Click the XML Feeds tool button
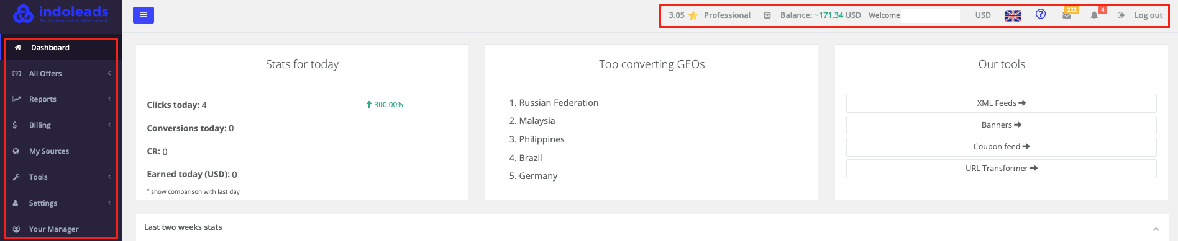The width and height of the screenshot is (1178, 241). coord(1001,103)
